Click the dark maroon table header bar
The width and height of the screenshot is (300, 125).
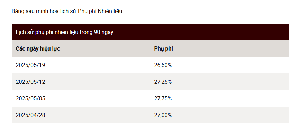[150, 32]
